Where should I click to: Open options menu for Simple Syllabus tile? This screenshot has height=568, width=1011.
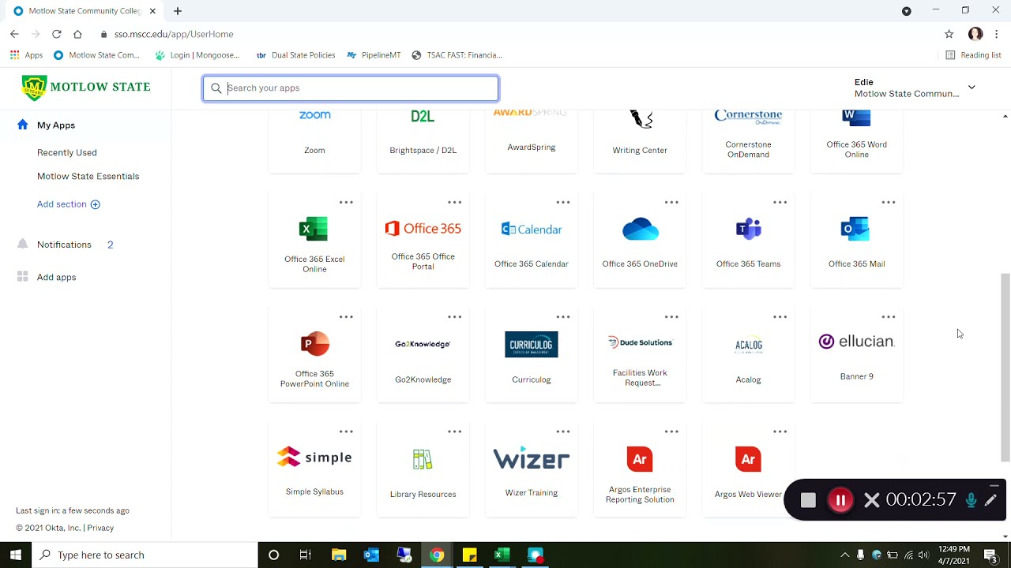[x=346, y=432]
